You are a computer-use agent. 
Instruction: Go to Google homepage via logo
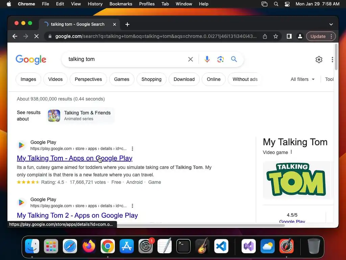tap(31, 60)
